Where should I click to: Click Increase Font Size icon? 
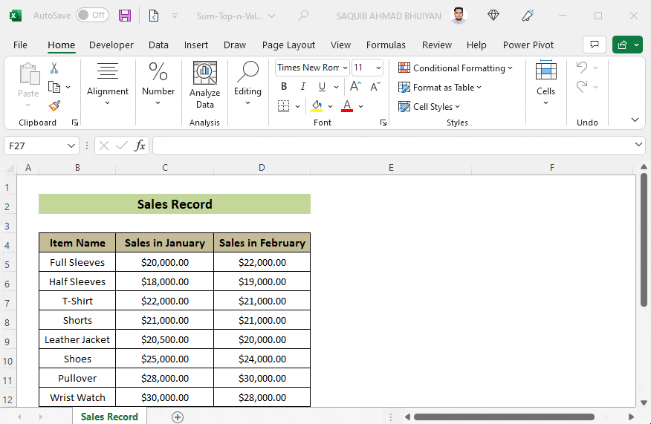355,86
